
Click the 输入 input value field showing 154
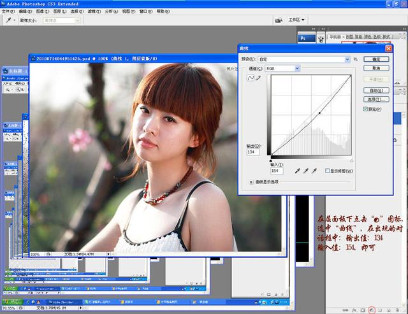click(x=277, y=171)
